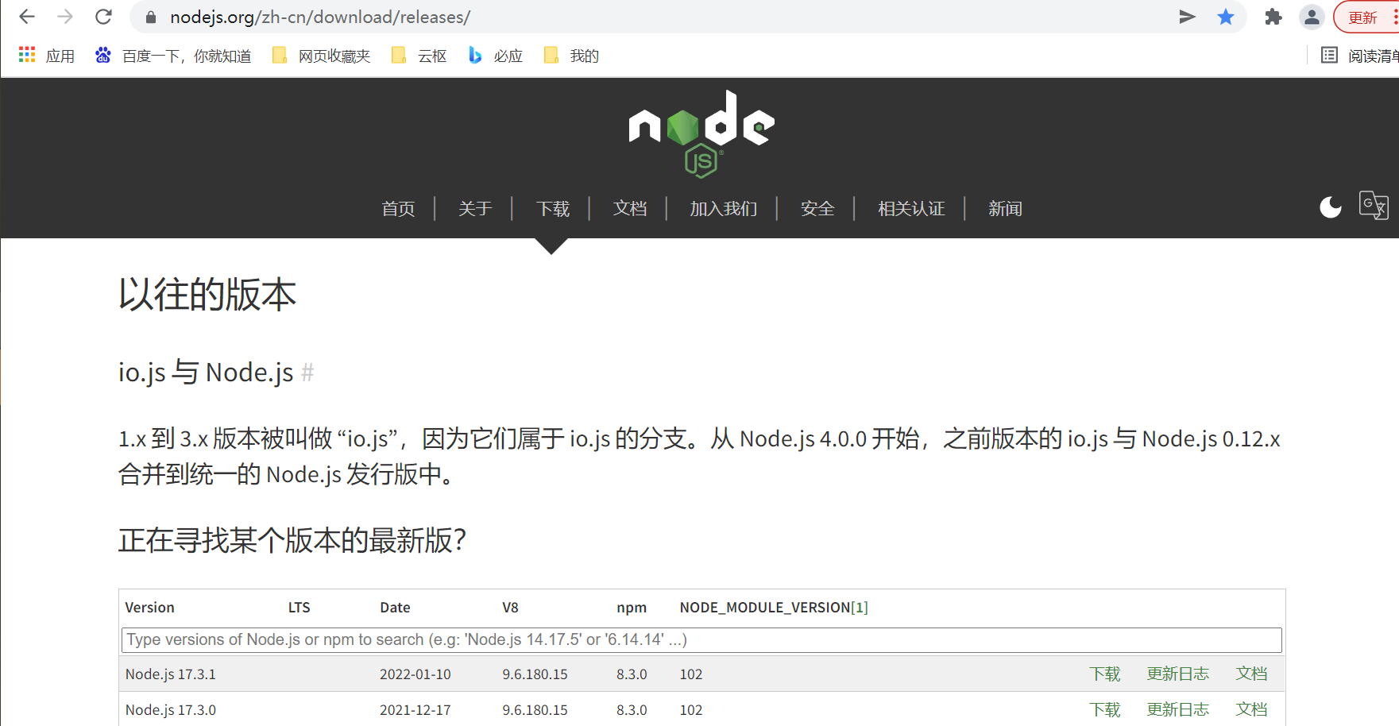Screen dimensions: 1399x726
Task: Open the browser extensions puzzle icon
Action: click(x=1272, y=16)
